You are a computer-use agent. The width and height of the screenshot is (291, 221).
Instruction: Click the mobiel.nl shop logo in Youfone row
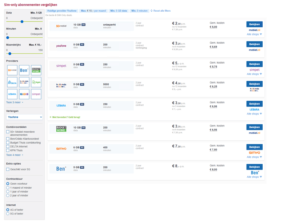pyautogui.click(x=254, y=50)
